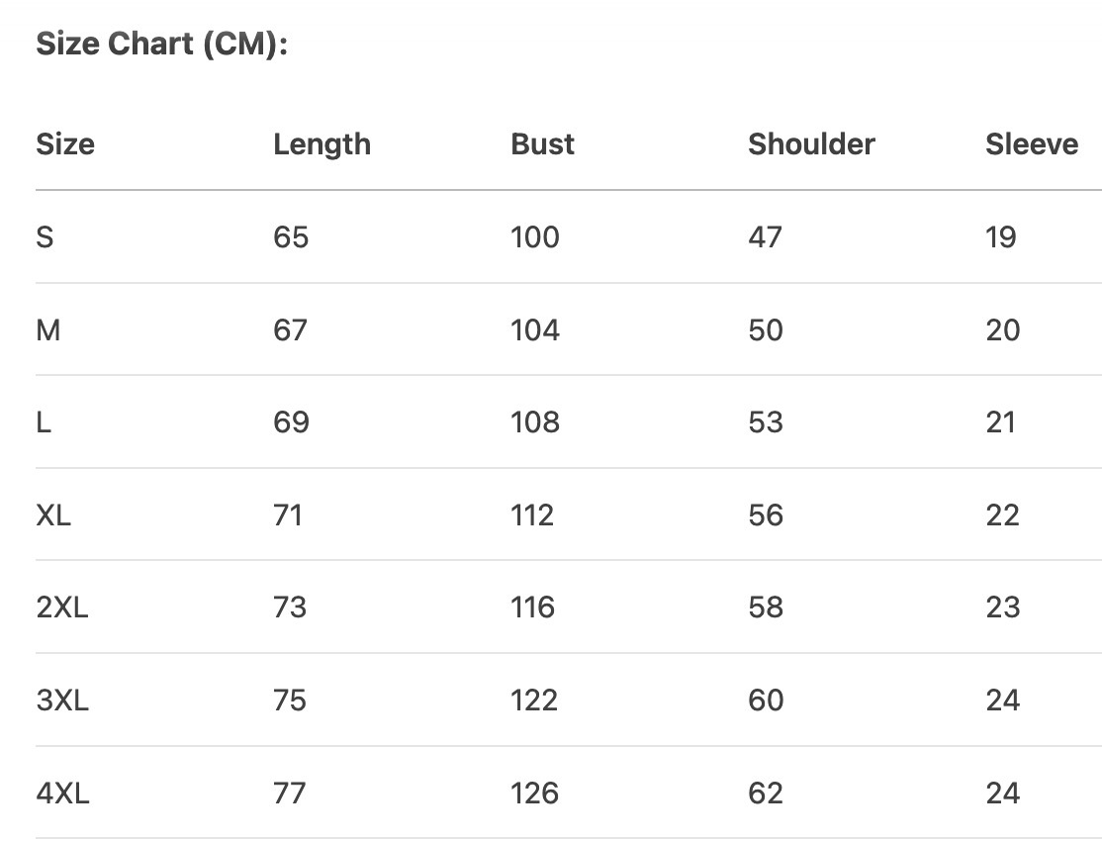Click the length value 67 for size M
This screenshot has height=841, width=1102.
(290, 329)
